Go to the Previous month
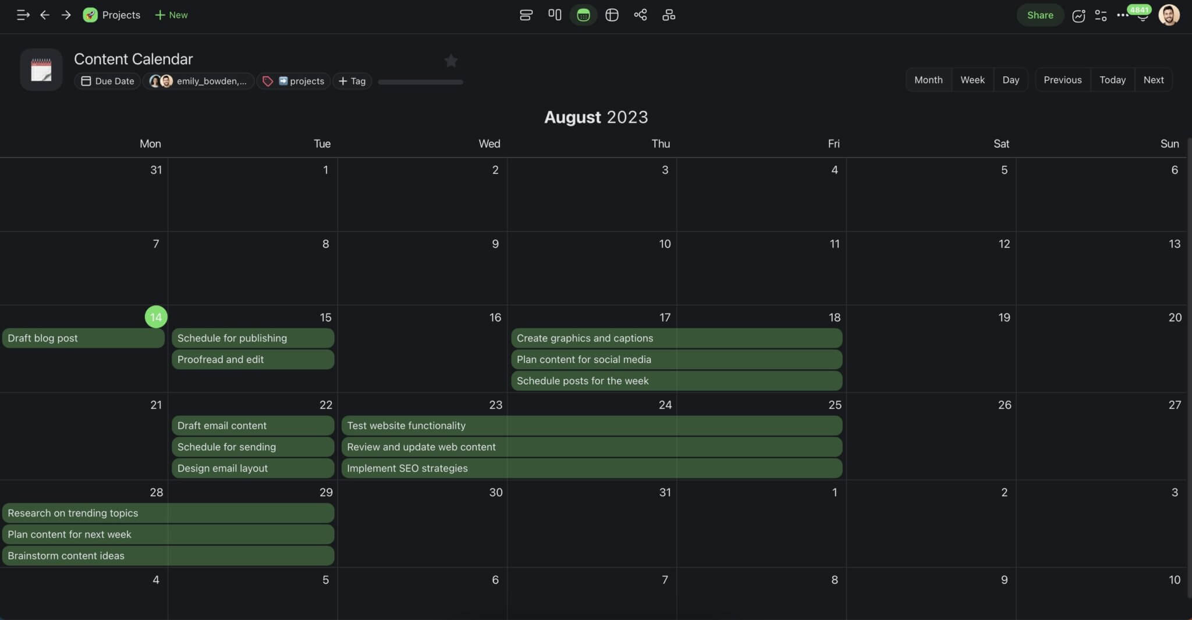Viewport: 1192px width, 620px height. 1062,80
